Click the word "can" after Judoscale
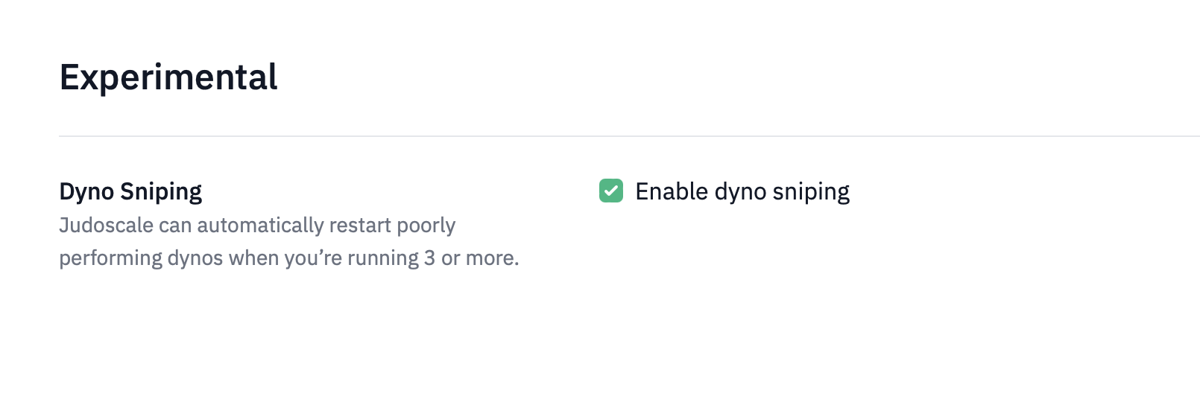The height and width of the screenshot is (396, 1200). [x=175, y=226]
